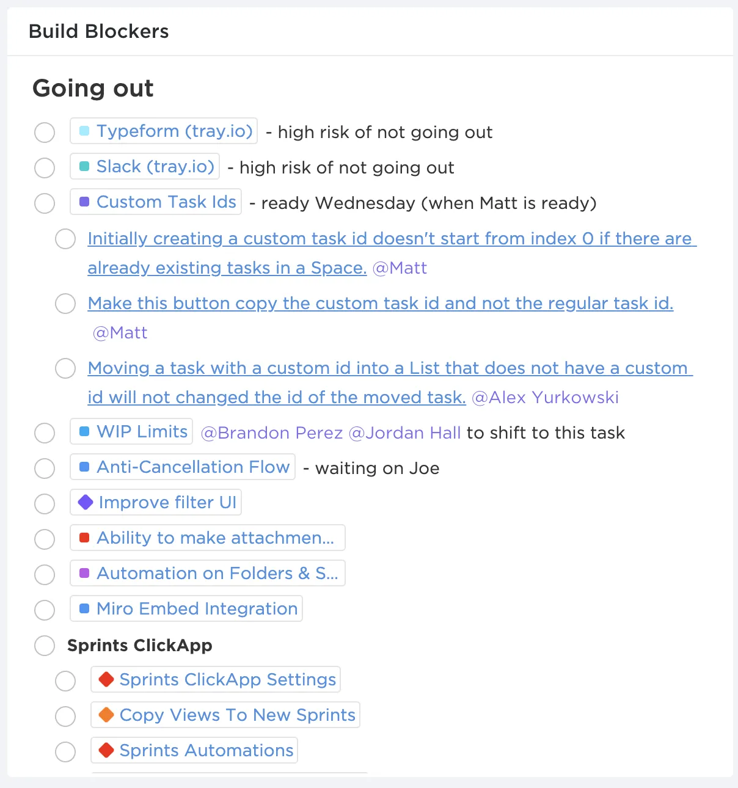Image resolution: width=738 pixels, height=788 pixels.
Task: Click the light blue Typeform status square
Action: tap(84, 131)
